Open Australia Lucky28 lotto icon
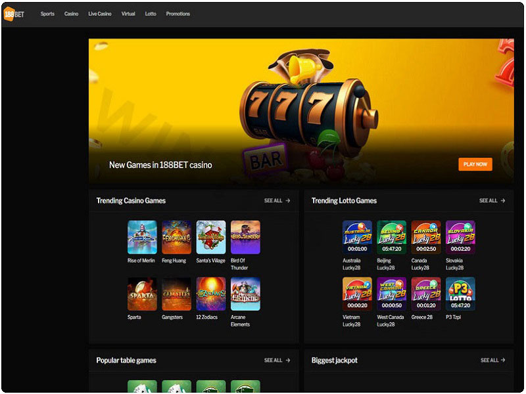526x394 pixels. pyautogui.click(x=357, y=237)
